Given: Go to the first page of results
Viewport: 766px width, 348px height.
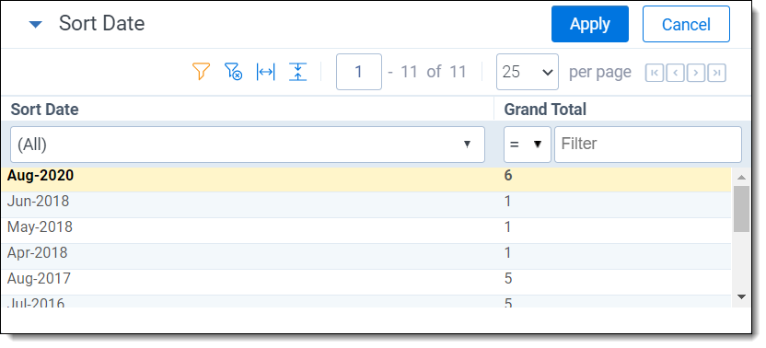Looking at the screenshot, I should click(654, 73).
